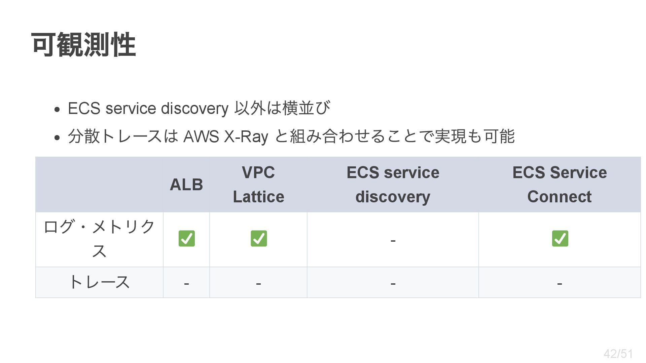Click the トレース dash under ECS Service Connect
Viewport: 646px width, 363px height.
click(560, 284)
